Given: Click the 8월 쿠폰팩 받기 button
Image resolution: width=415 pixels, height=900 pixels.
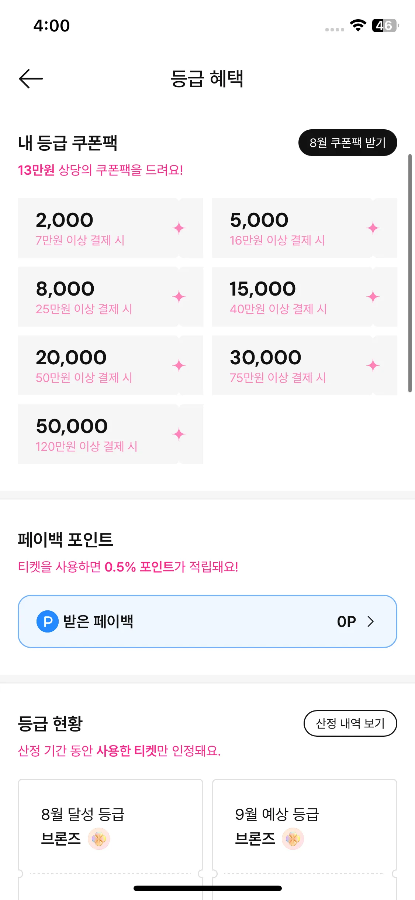Looking at the screenshot, I should tap(347, 143).
